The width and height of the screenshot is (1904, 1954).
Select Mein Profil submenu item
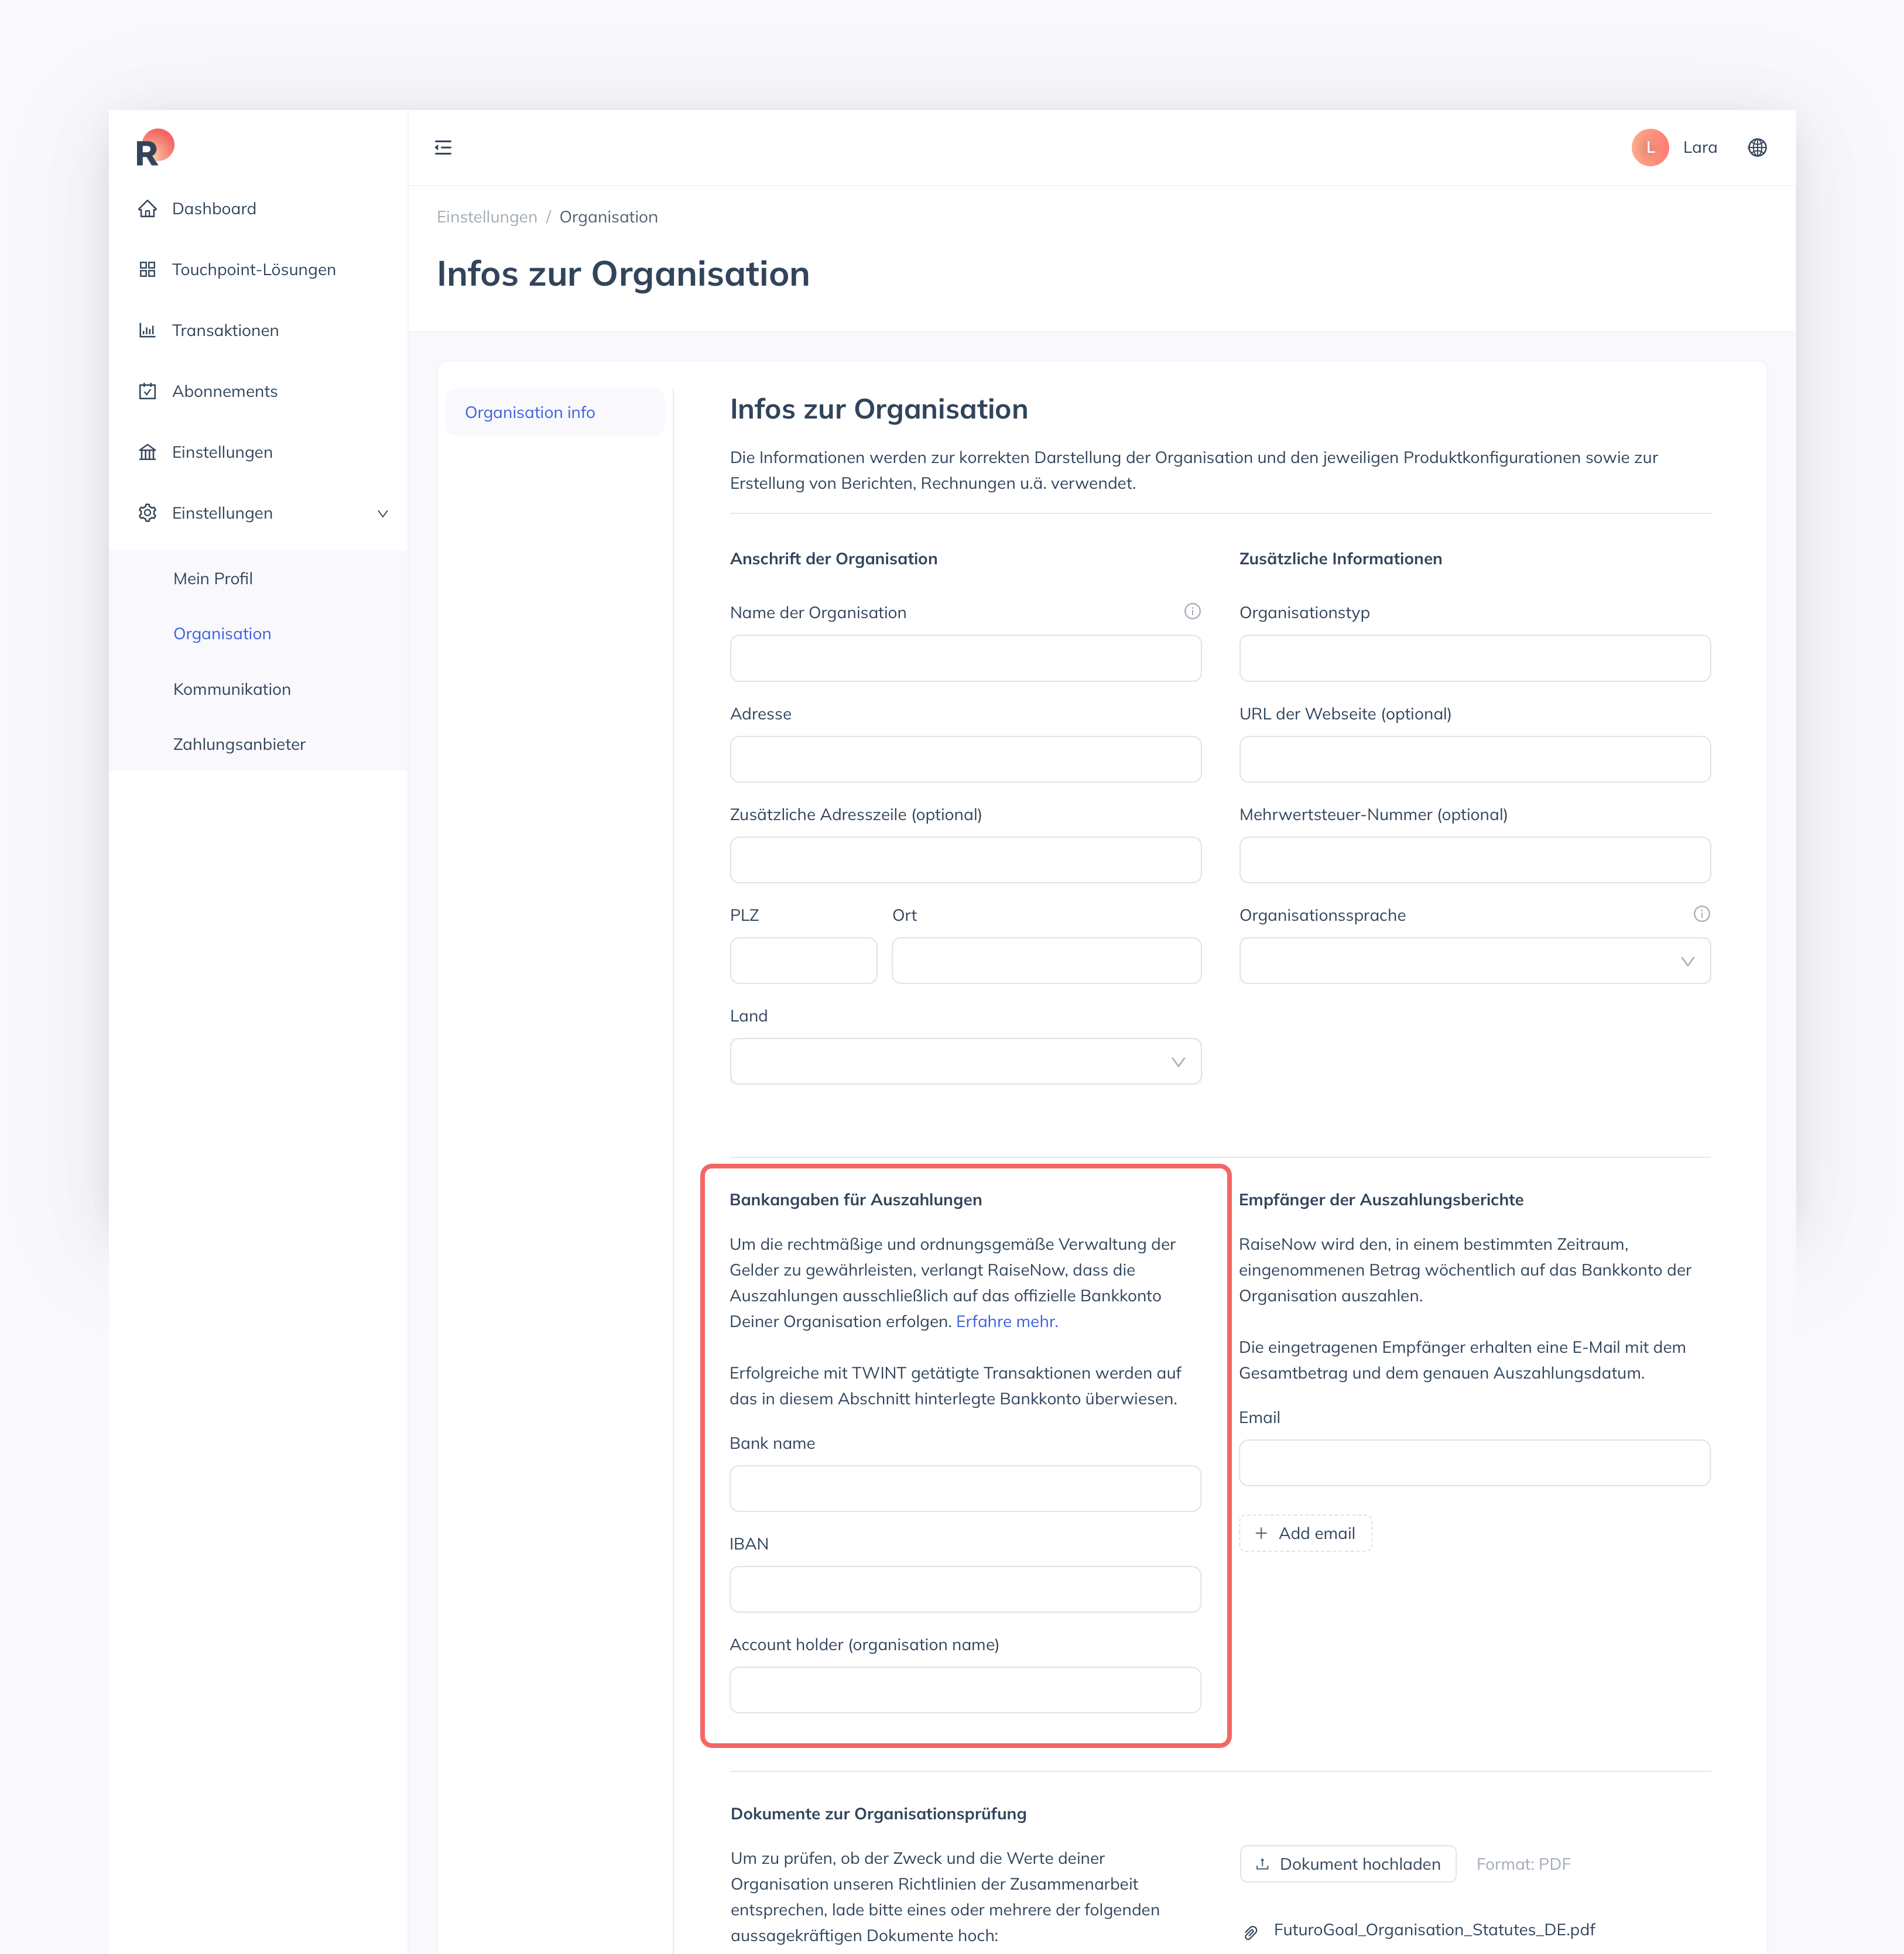[x=213, y=579]
